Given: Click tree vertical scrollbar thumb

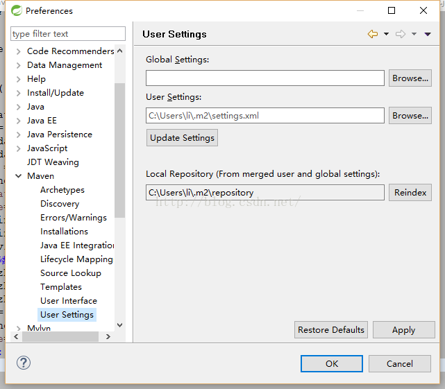Looking at the screenshot, I should click(120, 150).
